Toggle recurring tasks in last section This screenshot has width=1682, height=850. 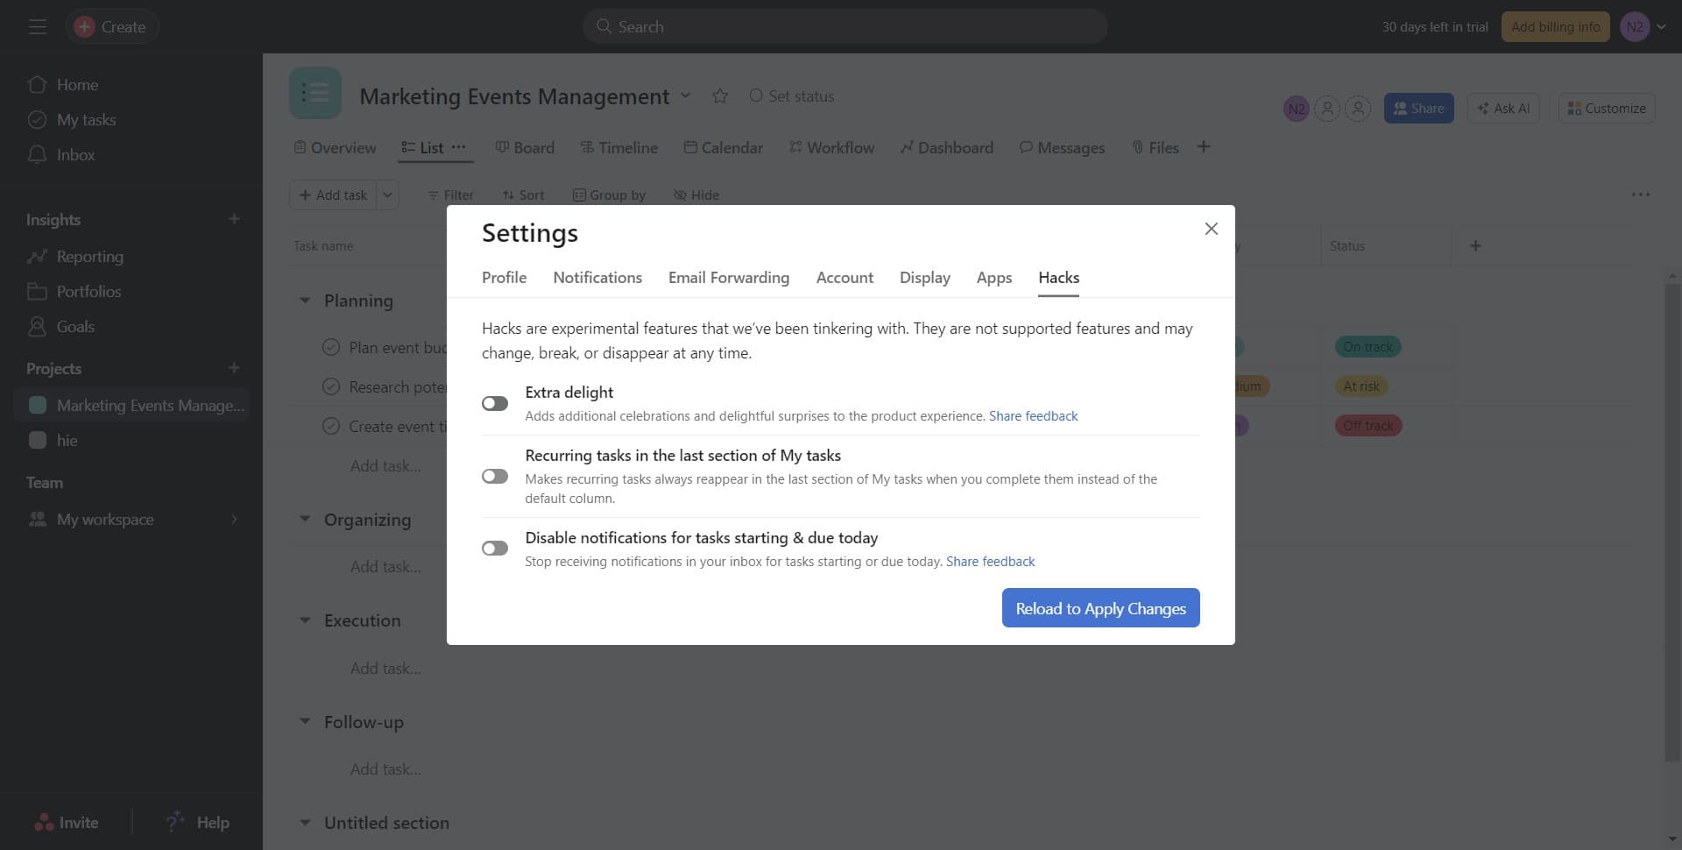pyautogui.click(x=494, y=476)
